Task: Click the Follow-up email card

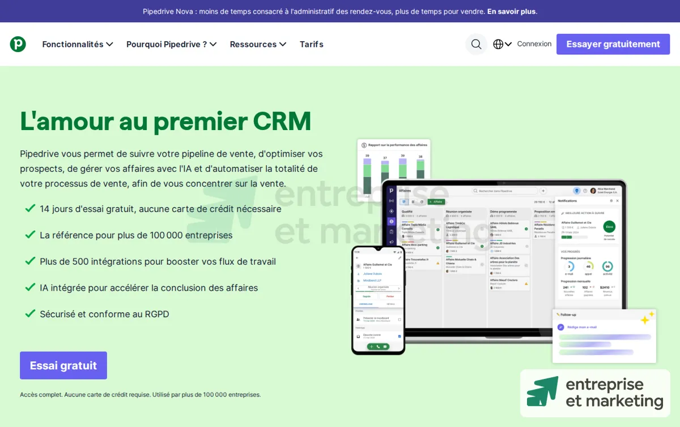Action: [604, 336]
